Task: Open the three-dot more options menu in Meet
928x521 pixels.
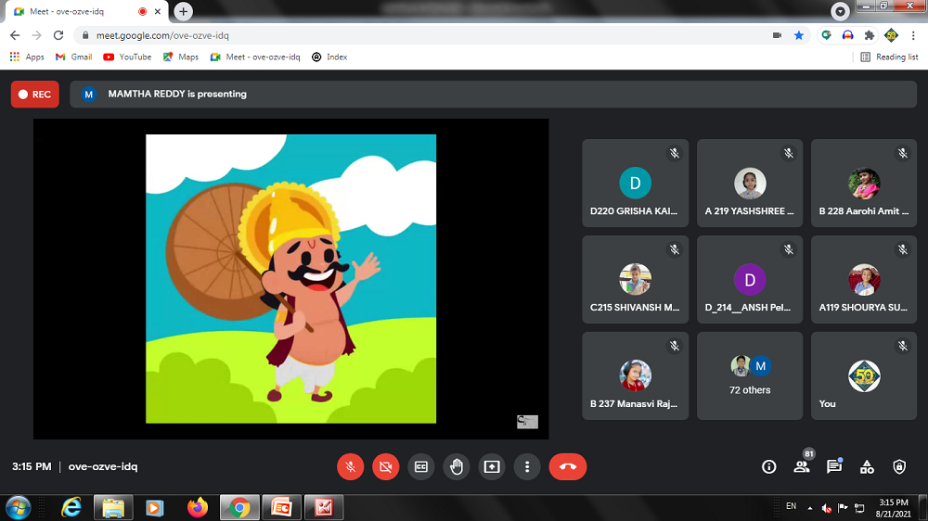Action: (x=526, y=467)
